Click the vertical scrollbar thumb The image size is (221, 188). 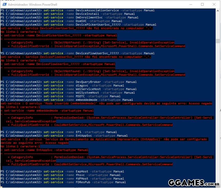(x=218, y=41)
